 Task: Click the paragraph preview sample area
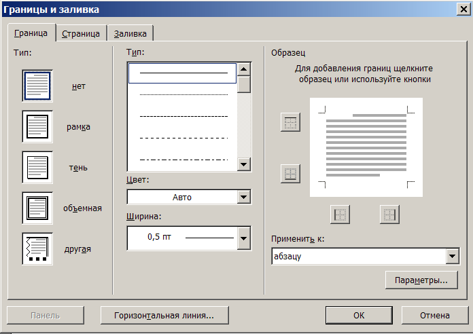(366, 147)
